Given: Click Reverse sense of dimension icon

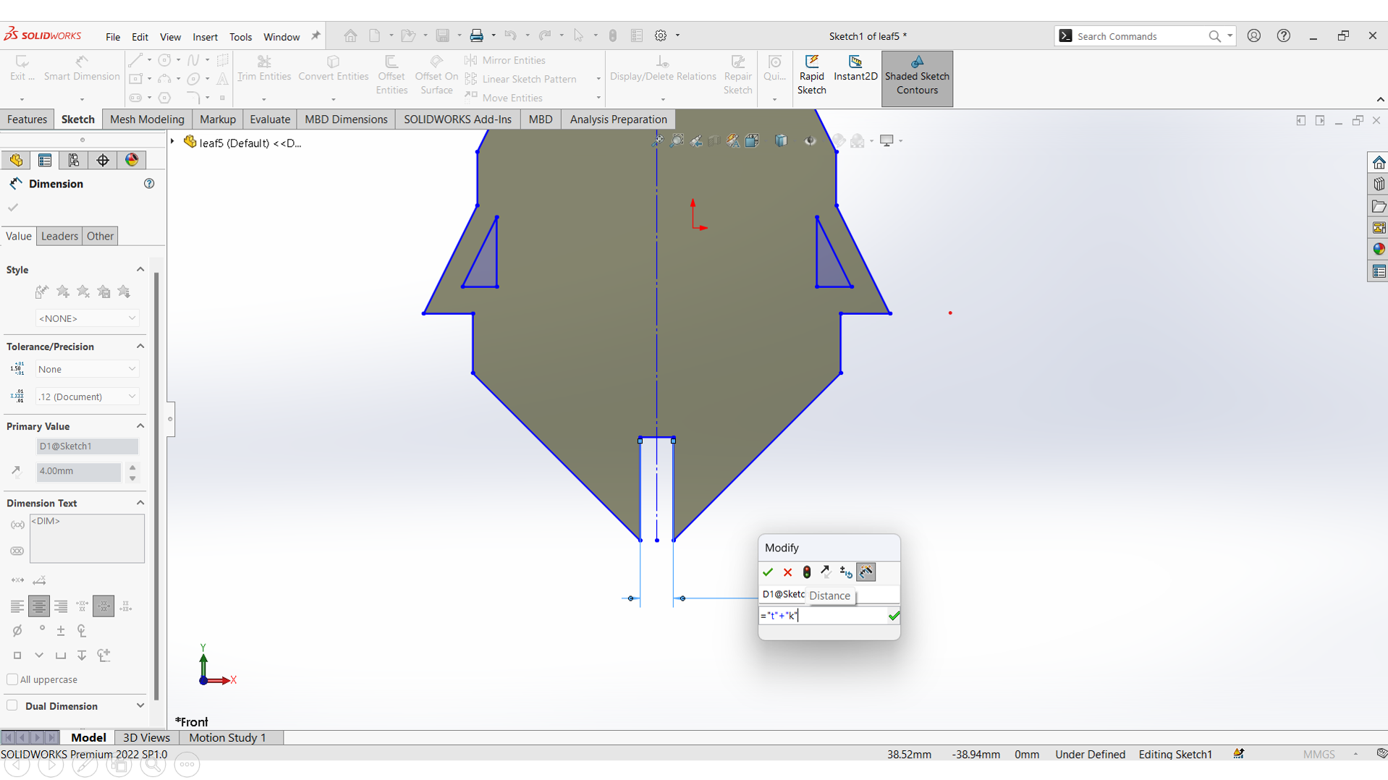Looking at the screenshot, I should pos(826,572).
